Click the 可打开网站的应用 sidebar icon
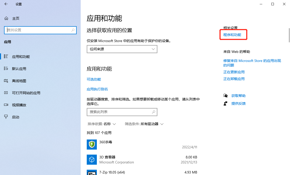The image size is (290, 175). [x=6, y=93]
